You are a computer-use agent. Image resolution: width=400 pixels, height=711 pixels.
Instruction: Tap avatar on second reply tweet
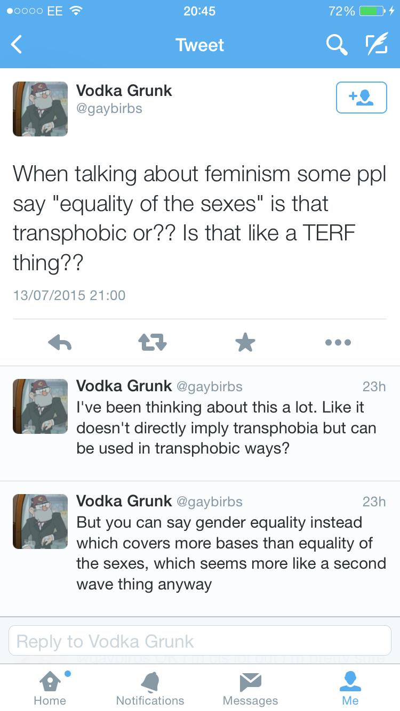pyautogui.click(x=41, y=521)
